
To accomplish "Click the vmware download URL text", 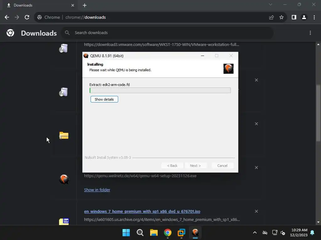I will pyautogui.click(x=161, y=44).
